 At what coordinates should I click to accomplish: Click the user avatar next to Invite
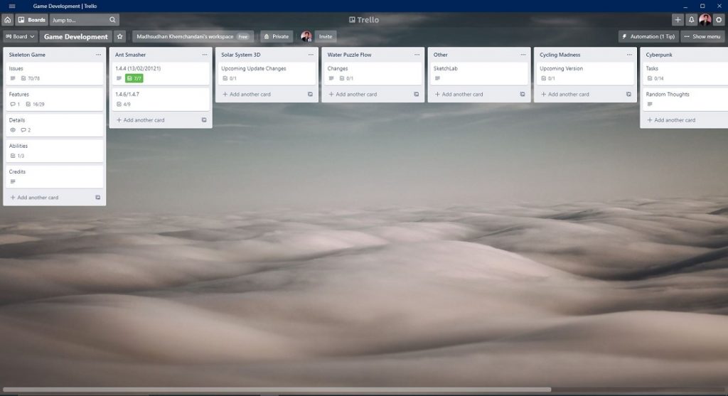(x=306, y=36)
